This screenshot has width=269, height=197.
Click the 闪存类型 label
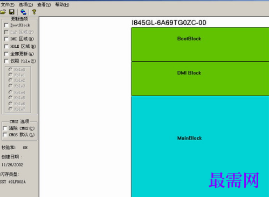[10, 174]
